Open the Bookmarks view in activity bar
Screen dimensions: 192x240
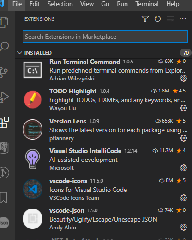pos(4,197)
